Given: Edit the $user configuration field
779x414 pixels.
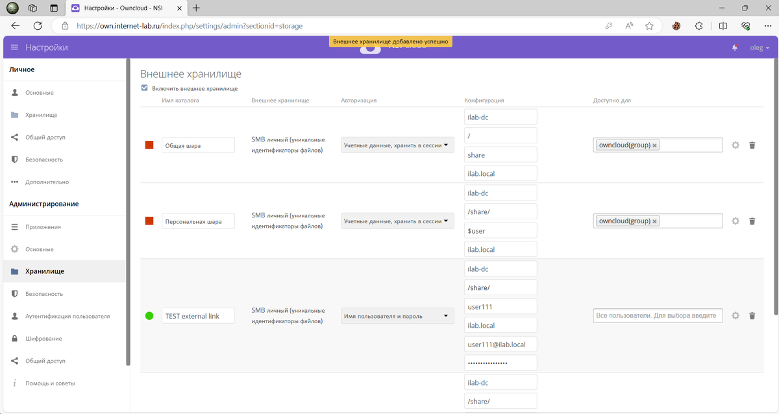Looking at the screenshot, I should 501,230.
